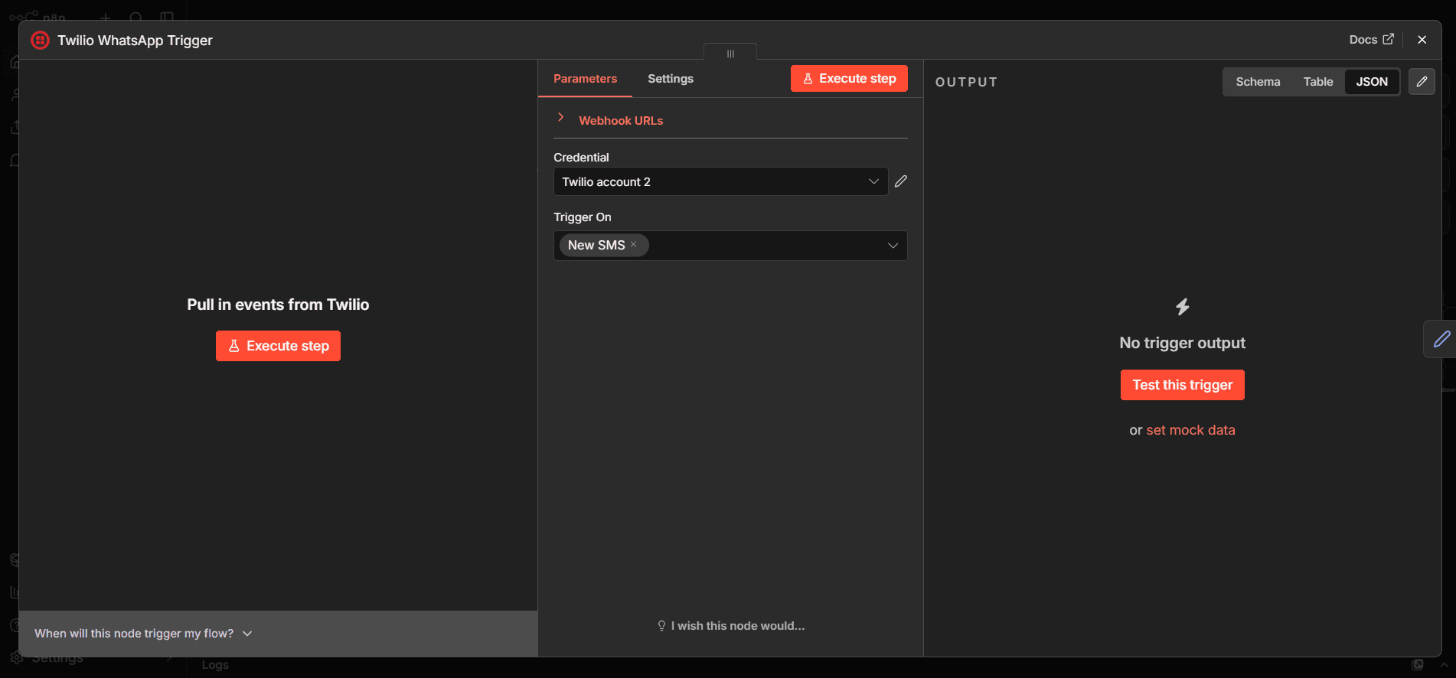Open the Docs external link
This screenshot has width=1456, height=678.
click(1371, 40)
